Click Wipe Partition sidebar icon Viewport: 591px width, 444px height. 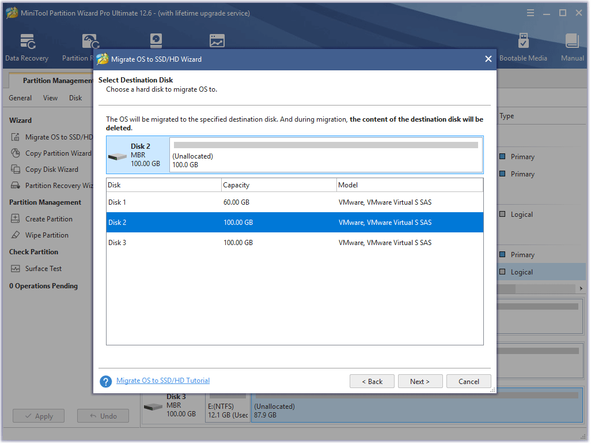[16, 235]
